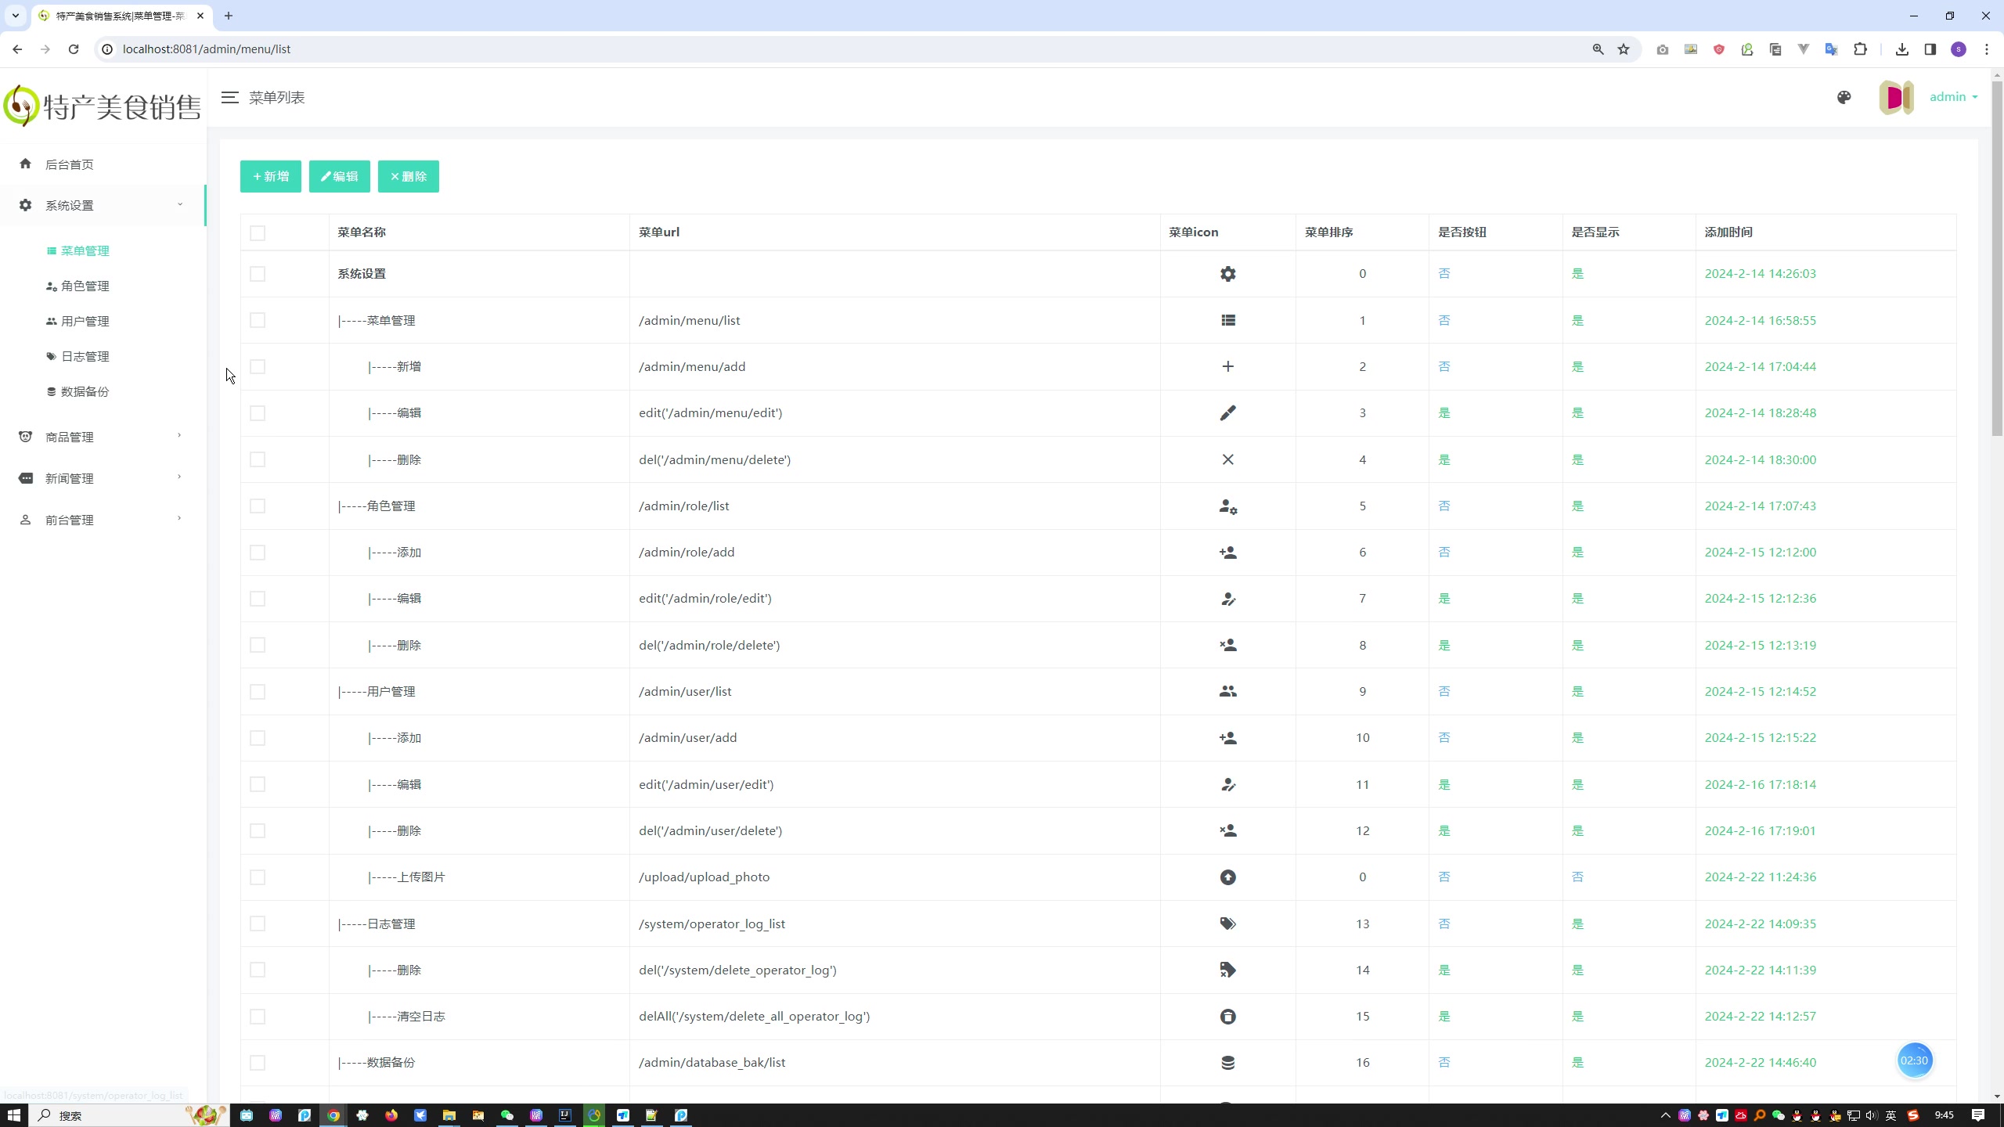Click the 菜单名称 column header
Screen dimensions: 2004x1127
click(362, 232)
